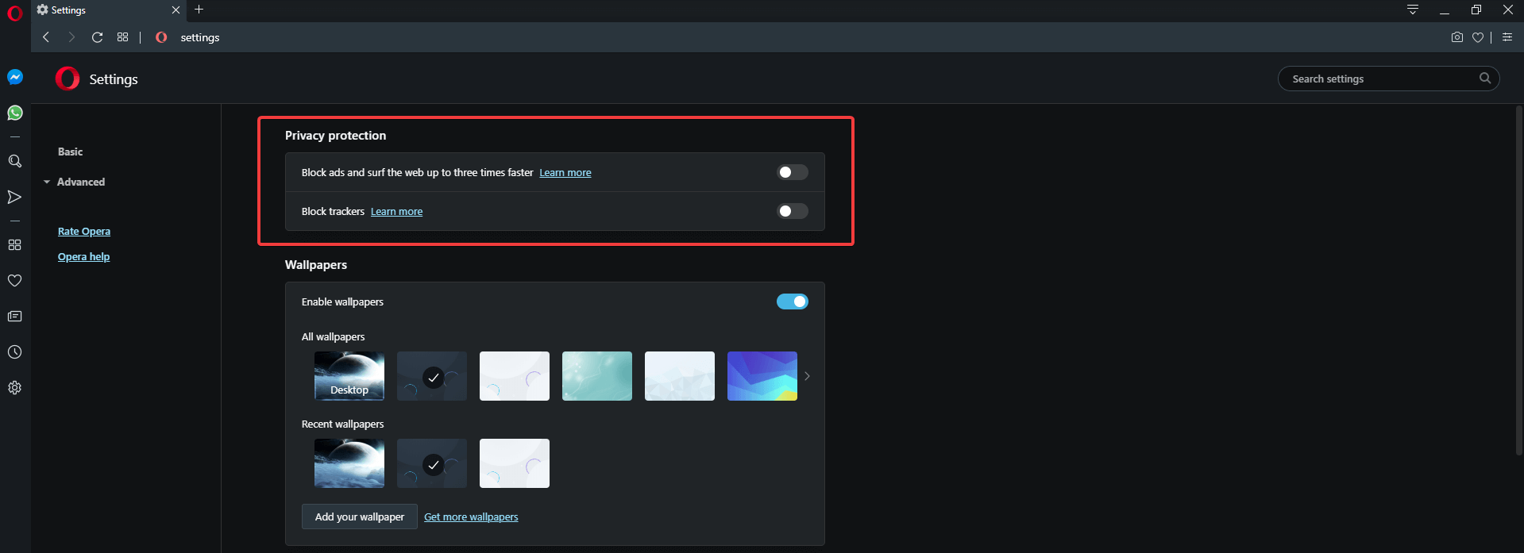Open Learn more link for Block trackers
This screenshot has height=553, width=1524.
[396, 212]
